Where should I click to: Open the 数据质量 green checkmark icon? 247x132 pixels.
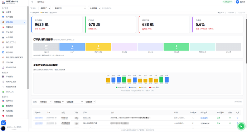coord(3,106)
